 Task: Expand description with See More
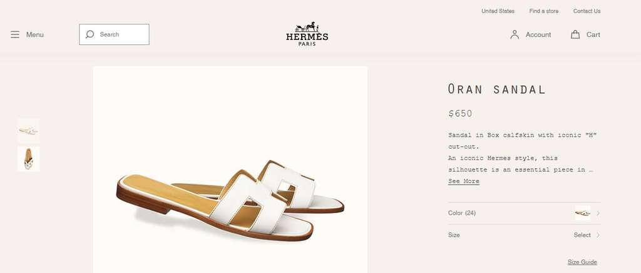[464, 181]
